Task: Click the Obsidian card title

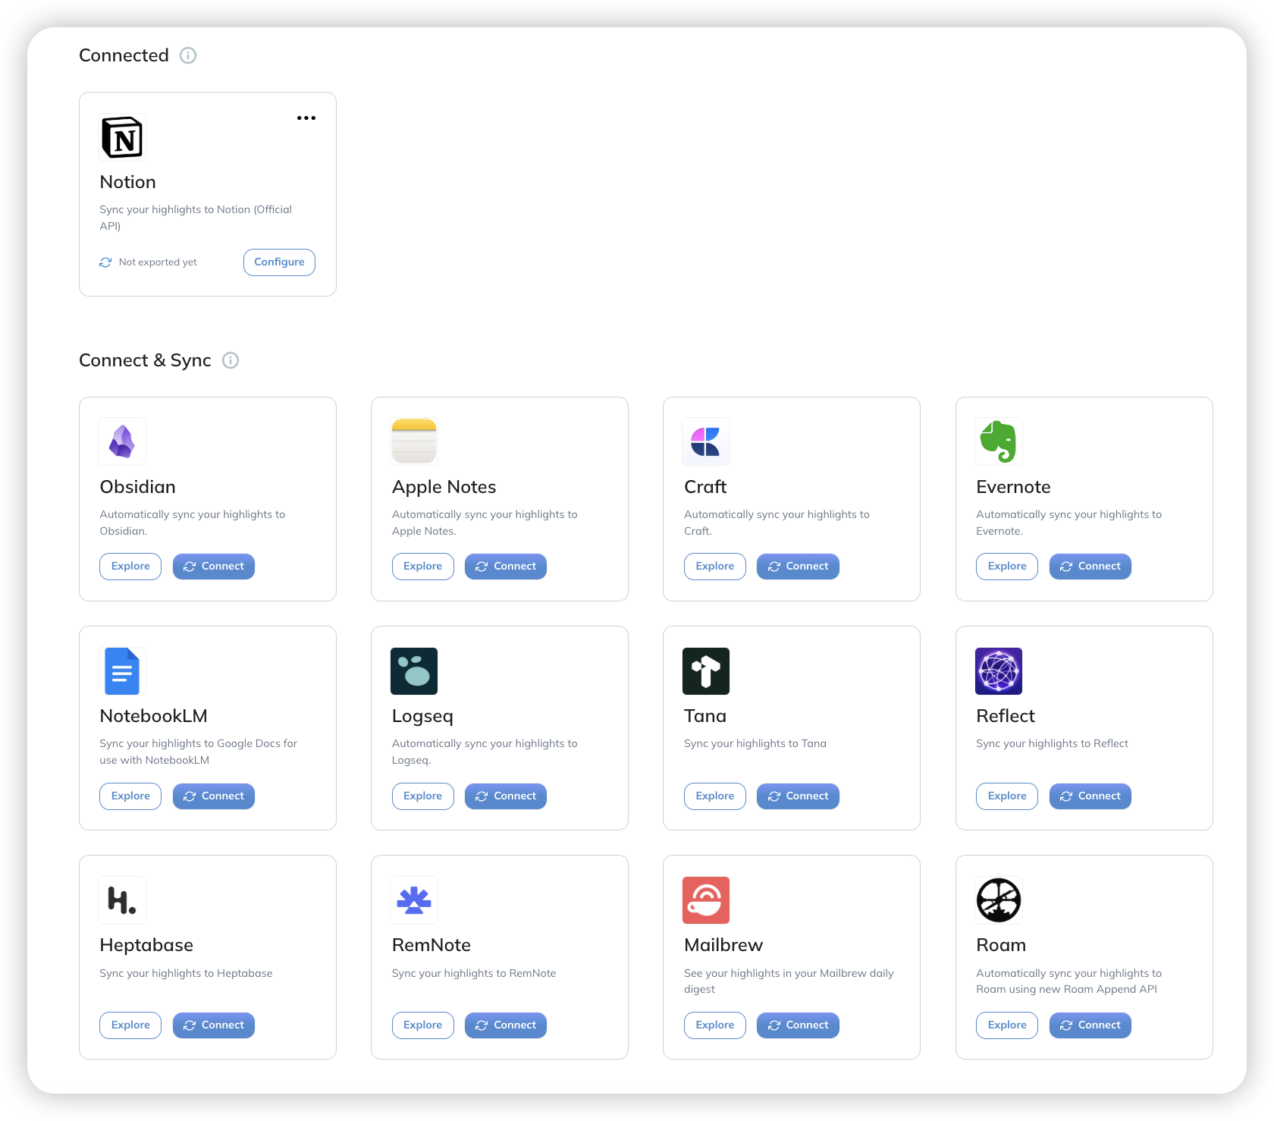Action: click(137, 487)
